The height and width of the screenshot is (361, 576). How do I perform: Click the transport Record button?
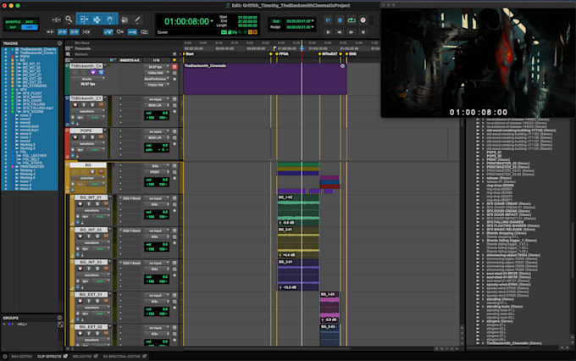click(x=363, y=20)
